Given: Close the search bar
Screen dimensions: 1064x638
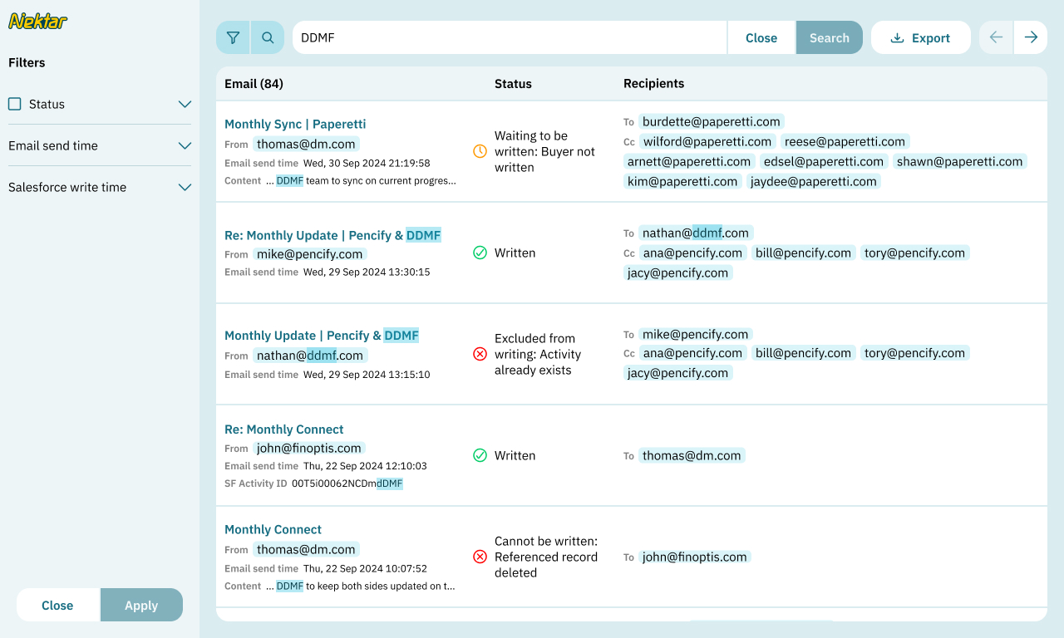Looking at the screenshot, I should pos(761,37).
